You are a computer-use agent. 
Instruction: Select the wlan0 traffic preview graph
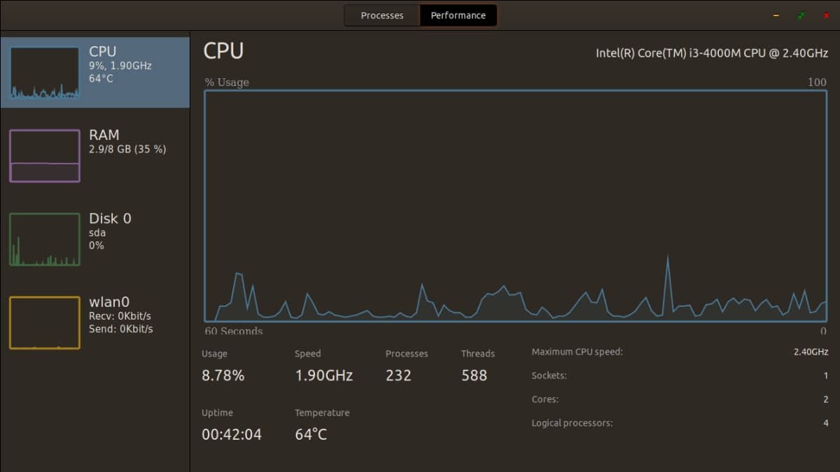tap(44, 322)
